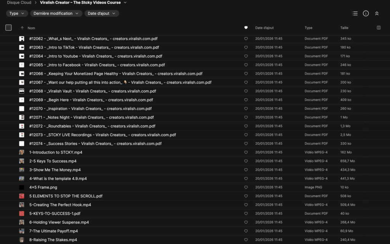Tick the select-all checkbox
This screenshot has height=244, width=390.
pyautogui.click(x=8, y=28)
